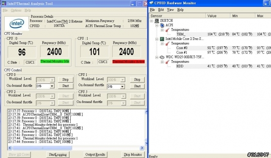Open View menu in CPUID Hardware Monitor

170,10
